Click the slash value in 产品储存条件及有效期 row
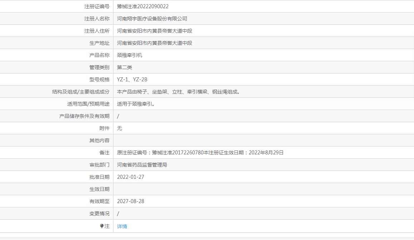Viewport: 414px width, 240px height. (x=118, y=116)
